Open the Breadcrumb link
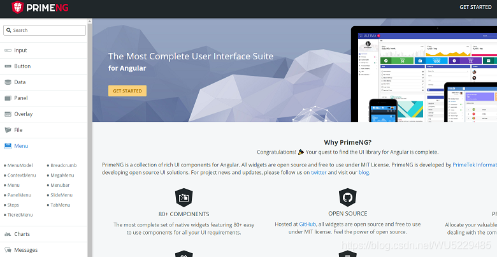The width and height of the screenshot is (497, 257). [x=63, y=165]
